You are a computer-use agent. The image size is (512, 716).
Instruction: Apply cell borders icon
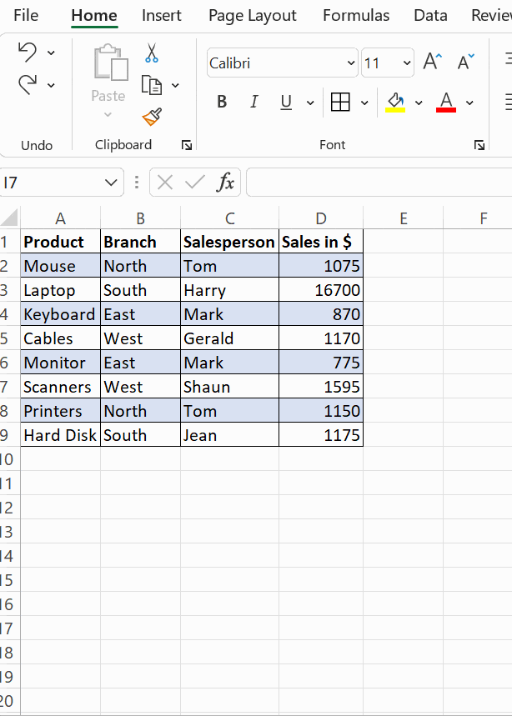coord(340,102)
